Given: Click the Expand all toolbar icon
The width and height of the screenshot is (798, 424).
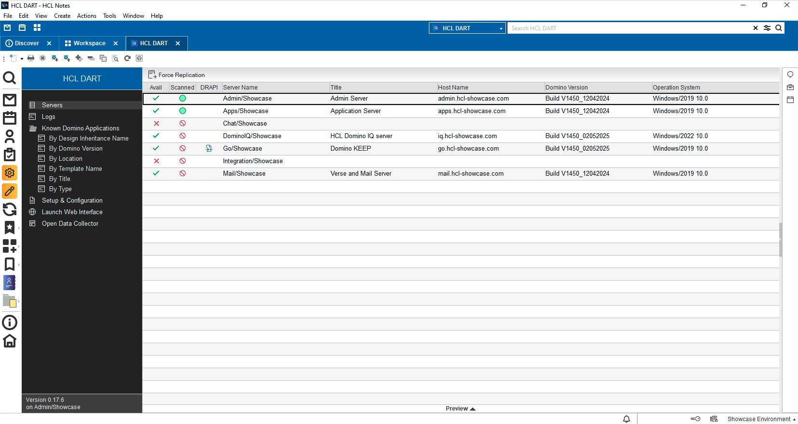Looking at the screenshot, I should coord(79,58).
